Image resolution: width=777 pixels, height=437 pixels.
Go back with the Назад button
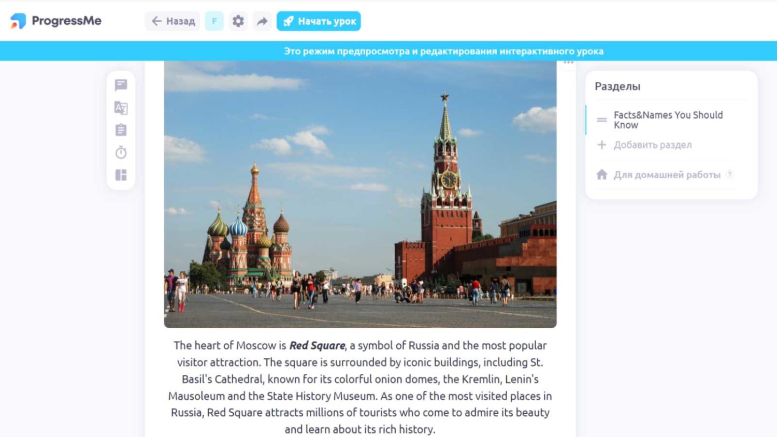pyautogui.click(x=173, y=21)
